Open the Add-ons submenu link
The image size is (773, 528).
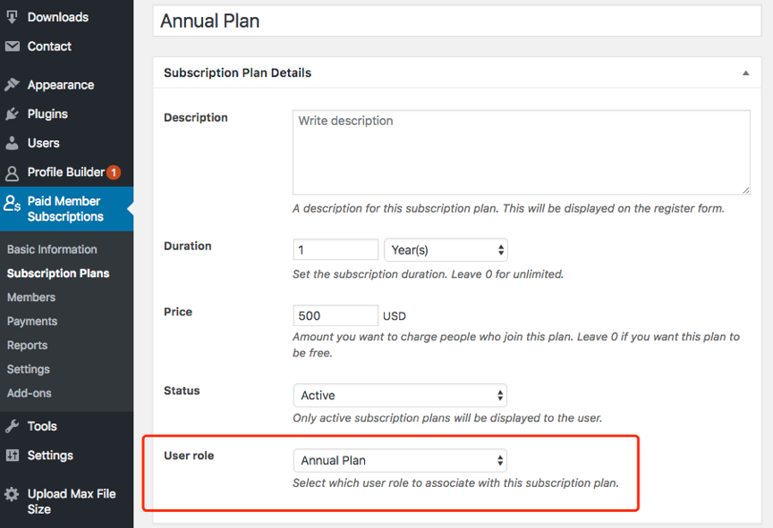(30, 393)
